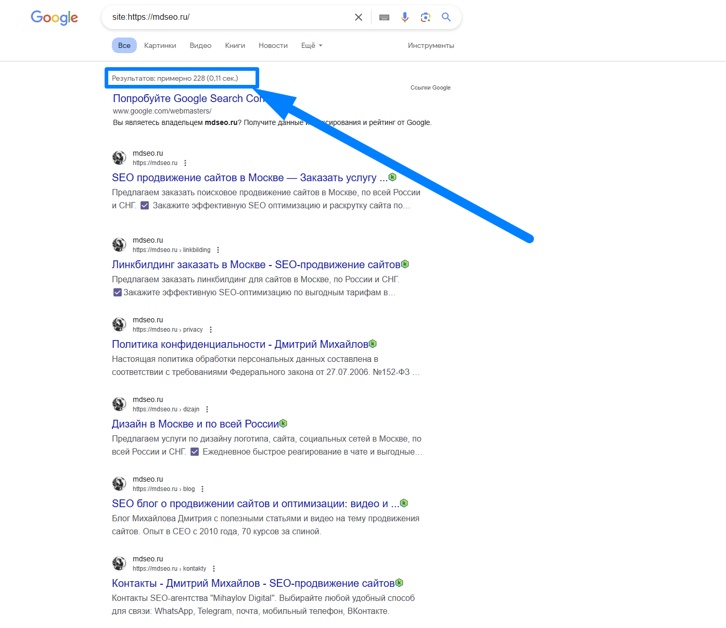Click www.google.com/webmasters/ URL text
Viewport: 726px width, 628px height.
(x=162, y=111)
